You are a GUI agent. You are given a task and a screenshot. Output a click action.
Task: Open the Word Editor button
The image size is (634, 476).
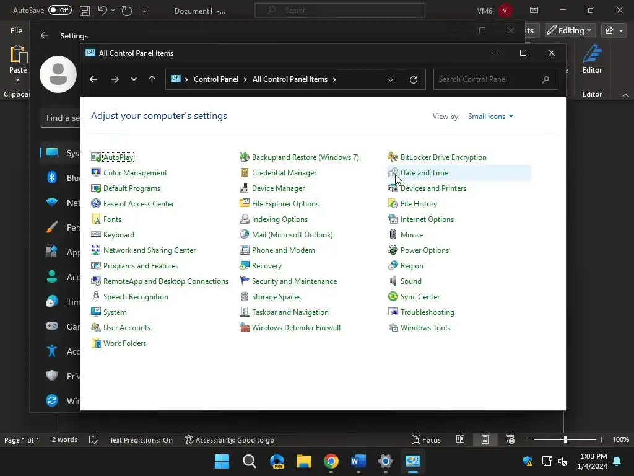pos(592,59)
